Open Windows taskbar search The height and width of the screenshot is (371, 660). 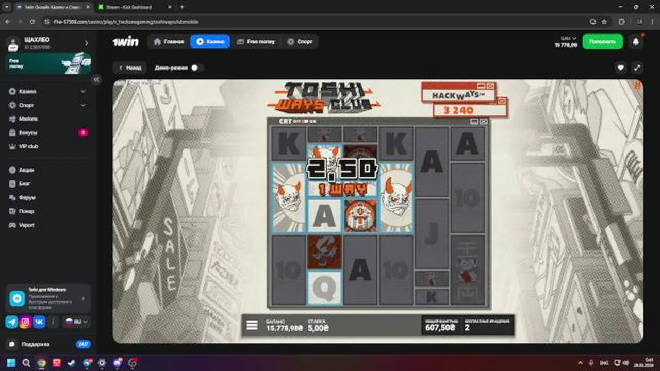(26, 363)
